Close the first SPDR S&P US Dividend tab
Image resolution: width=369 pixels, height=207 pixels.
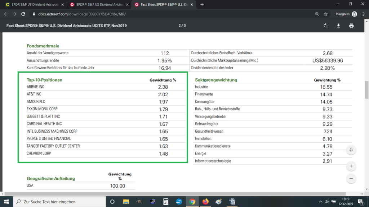(x=63, y=4)
